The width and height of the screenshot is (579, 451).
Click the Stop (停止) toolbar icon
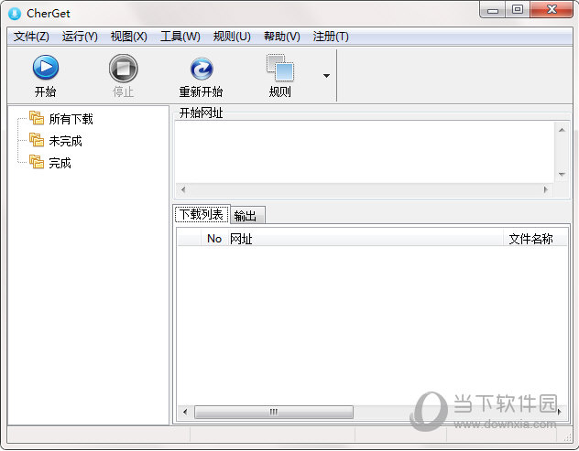click(x=124, y=69)
